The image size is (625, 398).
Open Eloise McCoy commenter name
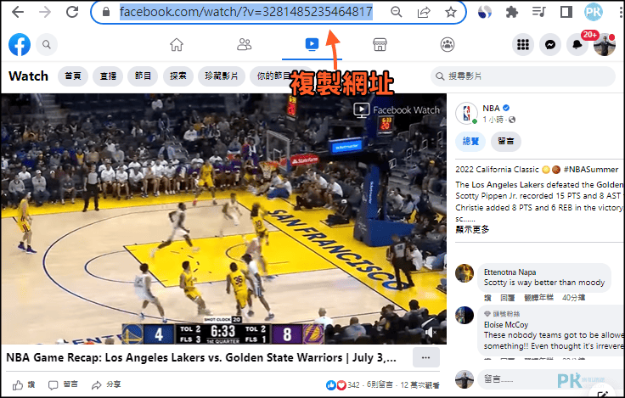[506, 325]
